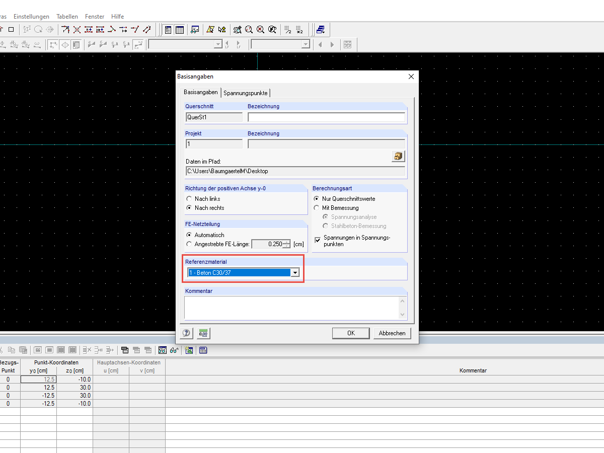Confirm the dialog with OK

351,333
